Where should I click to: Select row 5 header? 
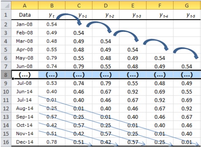pos(6,49)
